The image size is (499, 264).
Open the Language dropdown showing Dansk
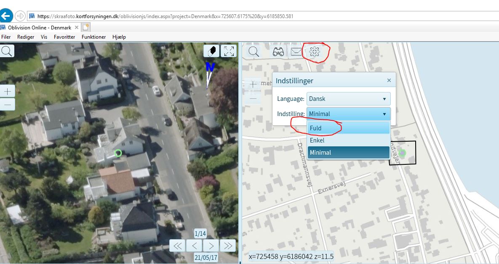pos(349,99)
